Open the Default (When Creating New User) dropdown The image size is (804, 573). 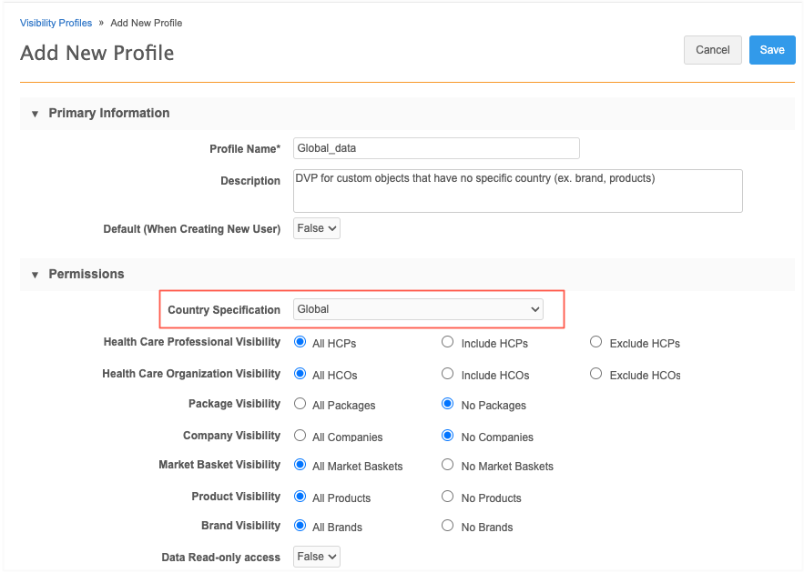[317, 228]
